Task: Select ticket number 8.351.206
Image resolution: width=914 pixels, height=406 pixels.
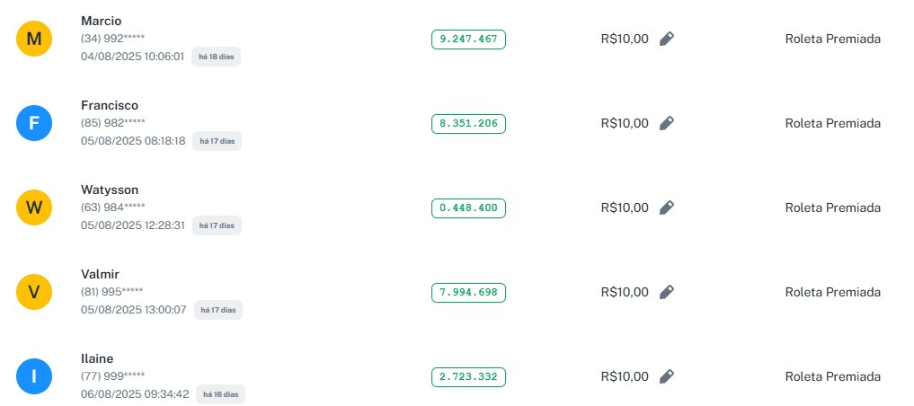Action: click(468, 124)
